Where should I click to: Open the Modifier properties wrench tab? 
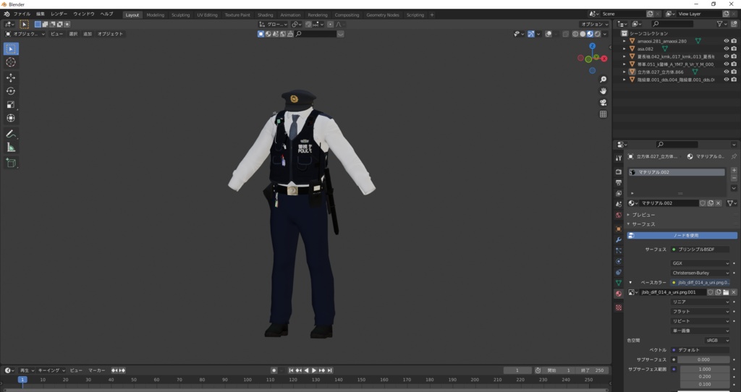[x=619, y=240]
